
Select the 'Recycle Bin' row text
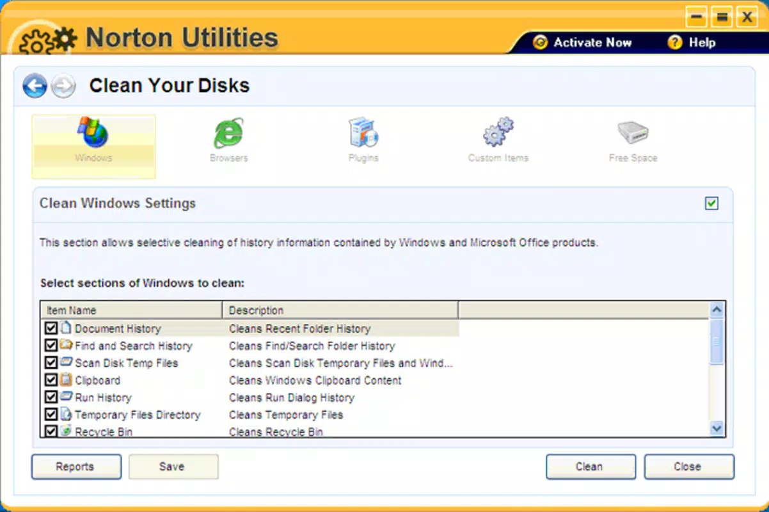tap(104, 432)
